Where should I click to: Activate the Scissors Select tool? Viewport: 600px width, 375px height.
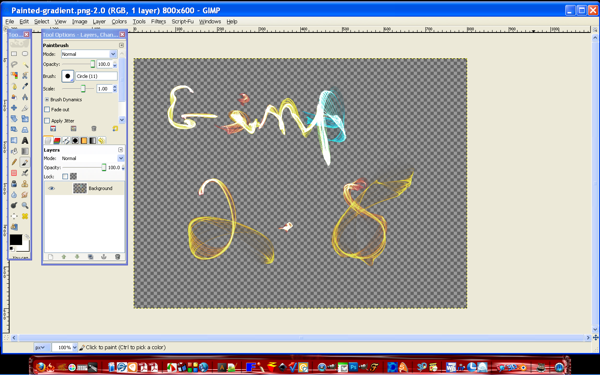coord(25,75)
